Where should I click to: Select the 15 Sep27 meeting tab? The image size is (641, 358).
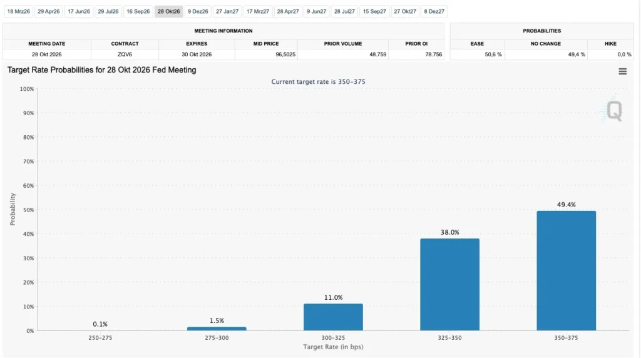[x=374, y=11]
